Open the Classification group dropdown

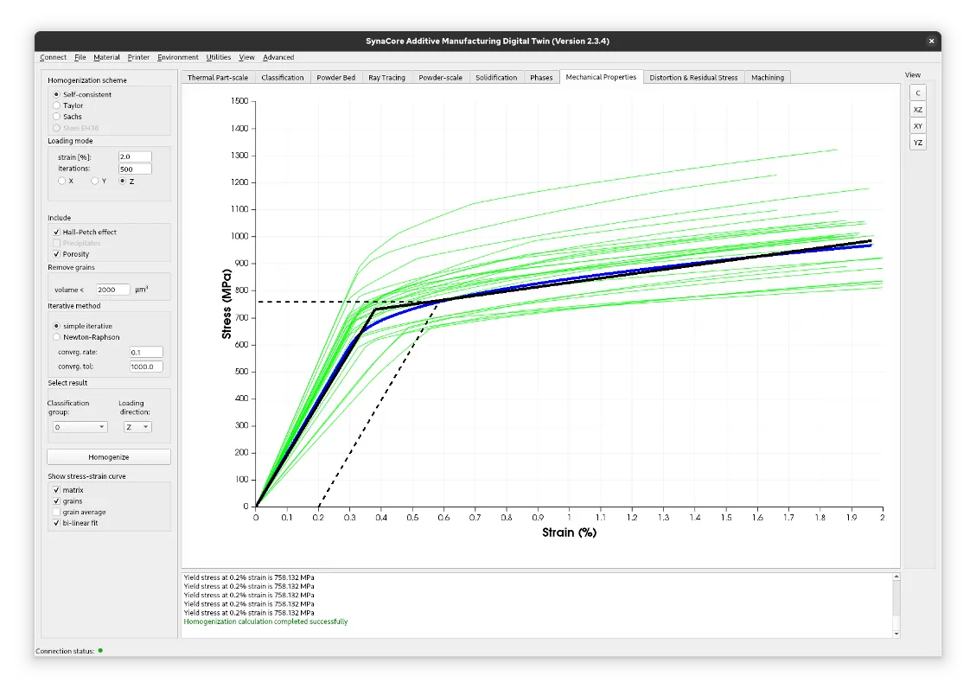(x=80, y=427)
